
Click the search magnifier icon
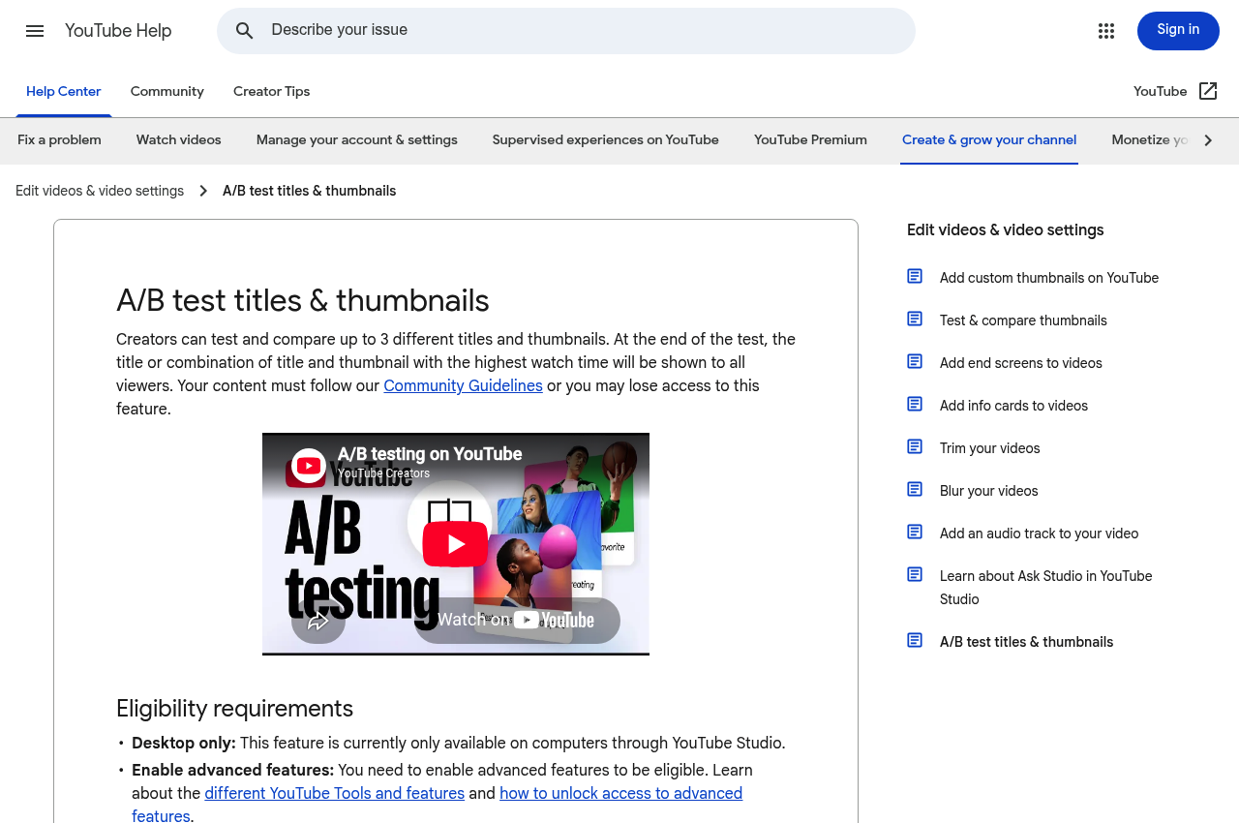click(245, 31)
